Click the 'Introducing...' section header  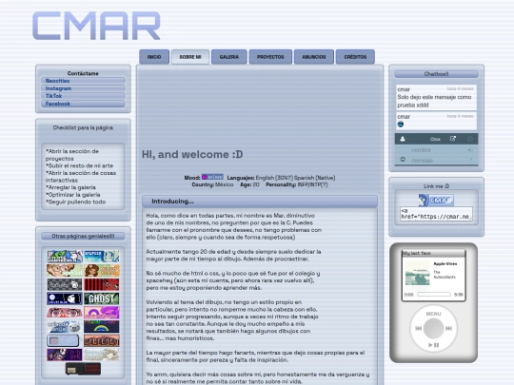point(260,202)
